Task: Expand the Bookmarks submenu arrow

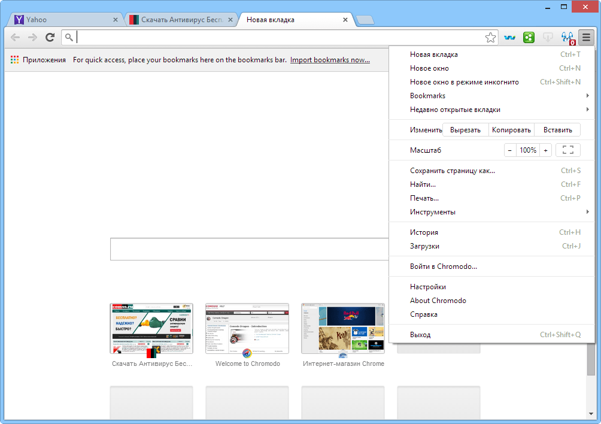Action: pyautogui.click(x=587, y=96)
